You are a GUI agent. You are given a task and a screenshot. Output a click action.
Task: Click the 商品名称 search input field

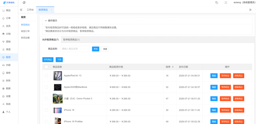tap(75, 49)
